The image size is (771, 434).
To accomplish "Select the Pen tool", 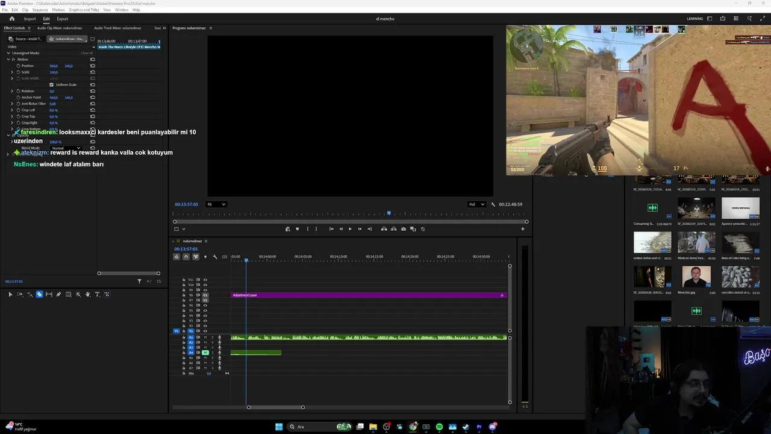I will click(x=58, y=294).
